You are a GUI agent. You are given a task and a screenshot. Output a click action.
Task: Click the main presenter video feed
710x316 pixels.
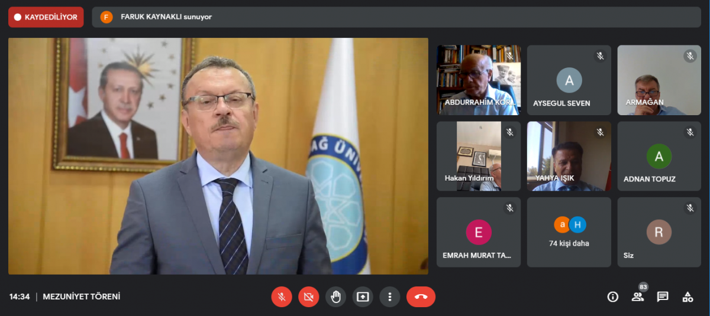pyautogui.click(x=218, y=156)
